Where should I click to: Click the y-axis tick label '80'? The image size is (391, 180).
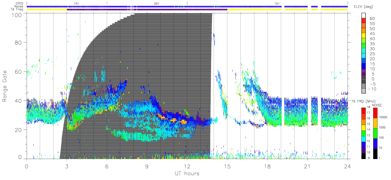(18, 43)
